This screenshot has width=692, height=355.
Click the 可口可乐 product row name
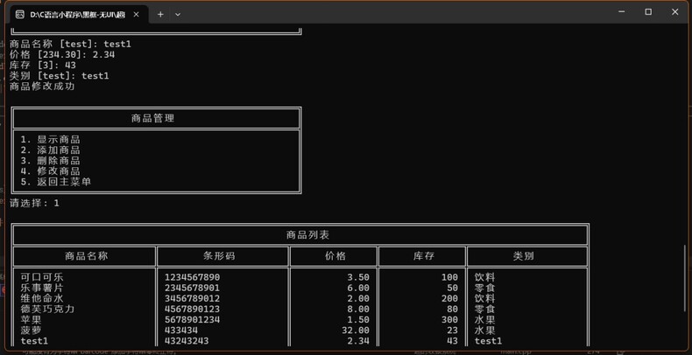(x=42, y=277)
